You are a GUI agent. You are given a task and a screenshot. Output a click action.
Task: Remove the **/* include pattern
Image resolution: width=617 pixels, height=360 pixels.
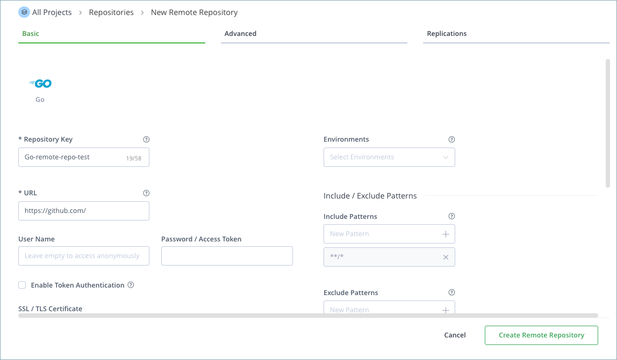pyautogui.click(x=446, y=257)
